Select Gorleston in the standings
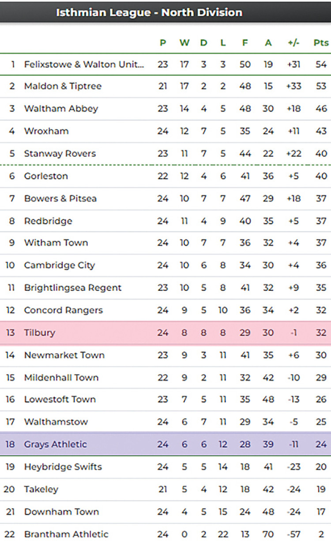Image resolution: width=331 pixels, height=547 pixels. [46, 176]
